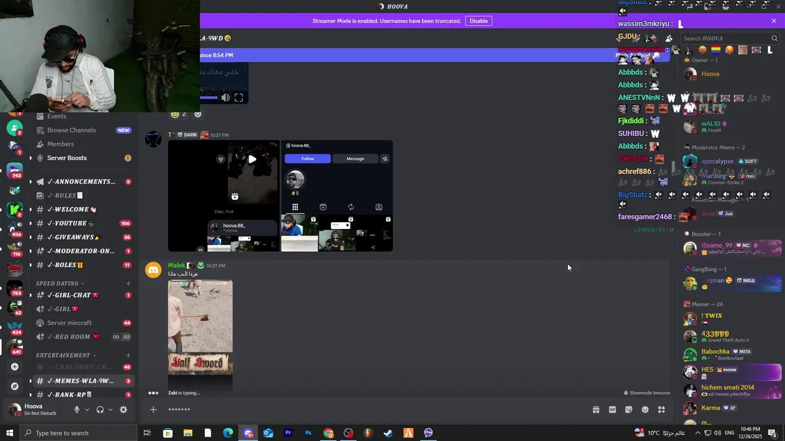The height and width of the screenshot is (441, 785).
Task: Toggle headphone deafen in user panel
Action: click(100, 410)
